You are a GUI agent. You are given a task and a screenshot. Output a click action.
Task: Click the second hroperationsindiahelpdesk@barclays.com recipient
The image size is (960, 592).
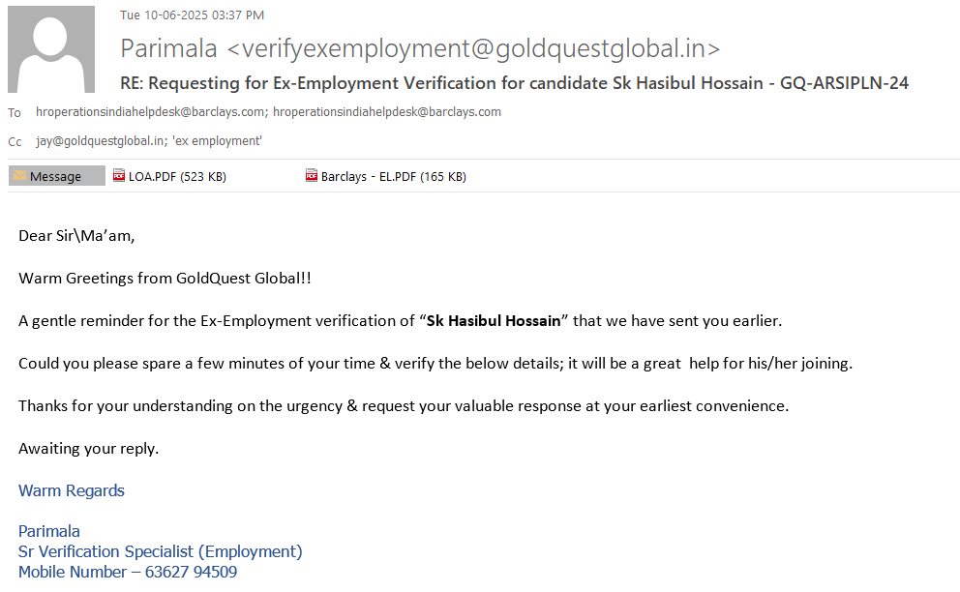pyautogui.click(x=387, y=112)
